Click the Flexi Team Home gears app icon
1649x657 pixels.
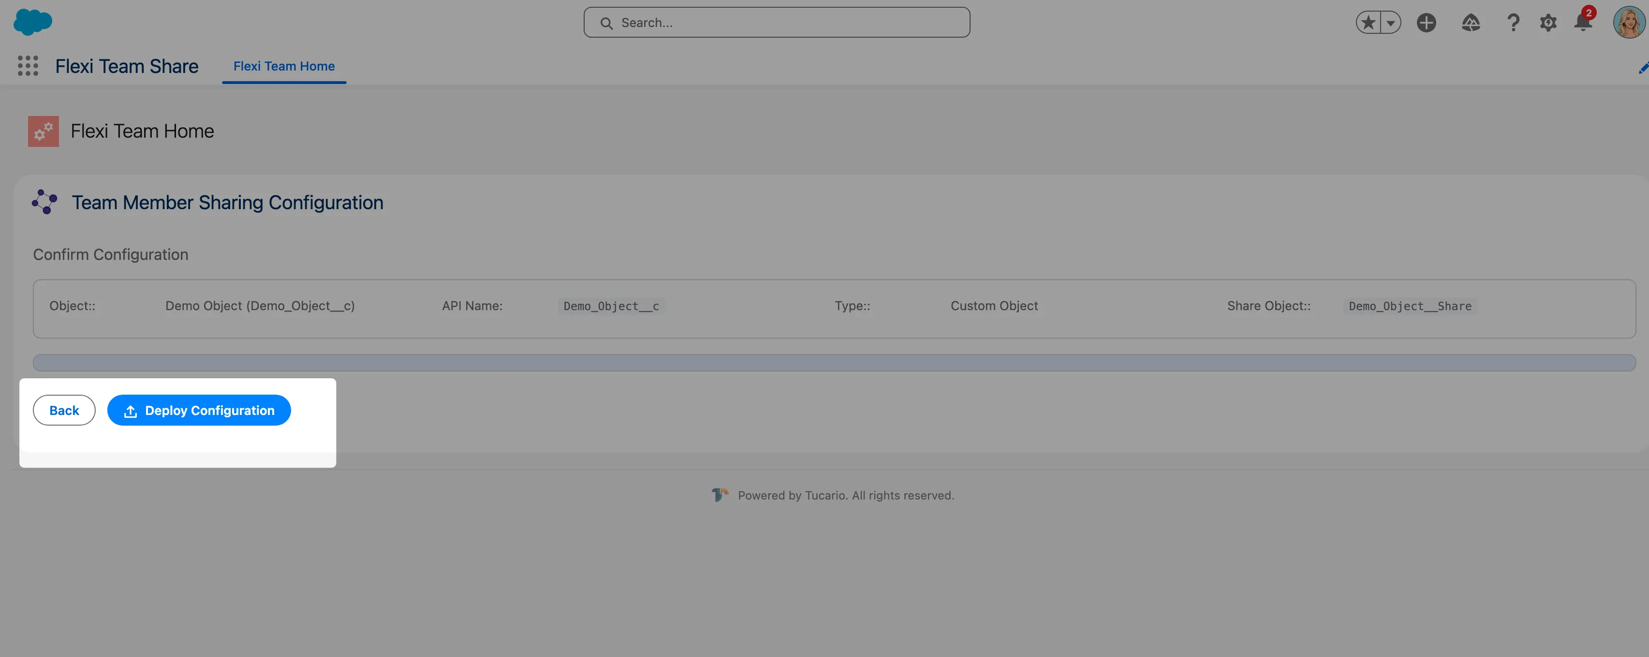click(43, 131)
